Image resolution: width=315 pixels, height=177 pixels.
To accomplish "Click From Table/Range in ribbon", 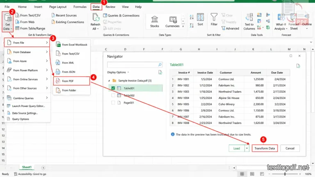I will (x=30, y=28).
